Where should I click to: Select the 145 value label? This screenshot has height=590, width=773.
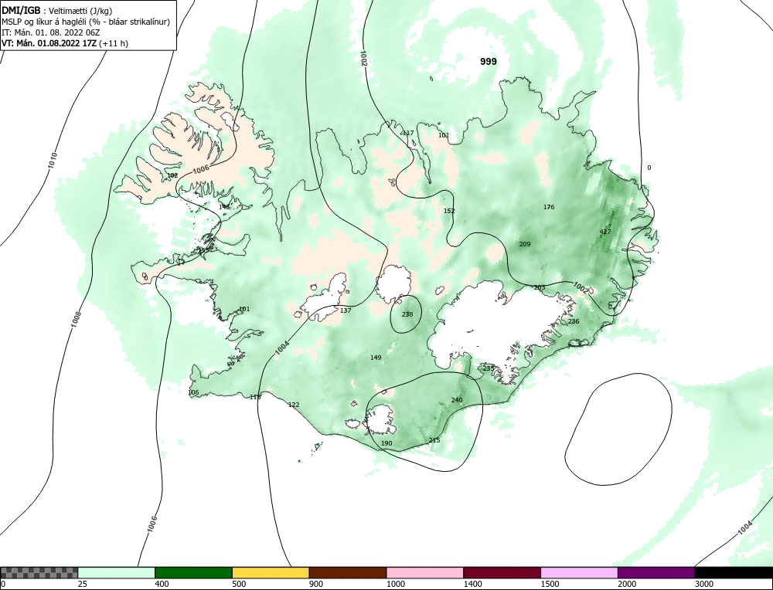point(224,207)
